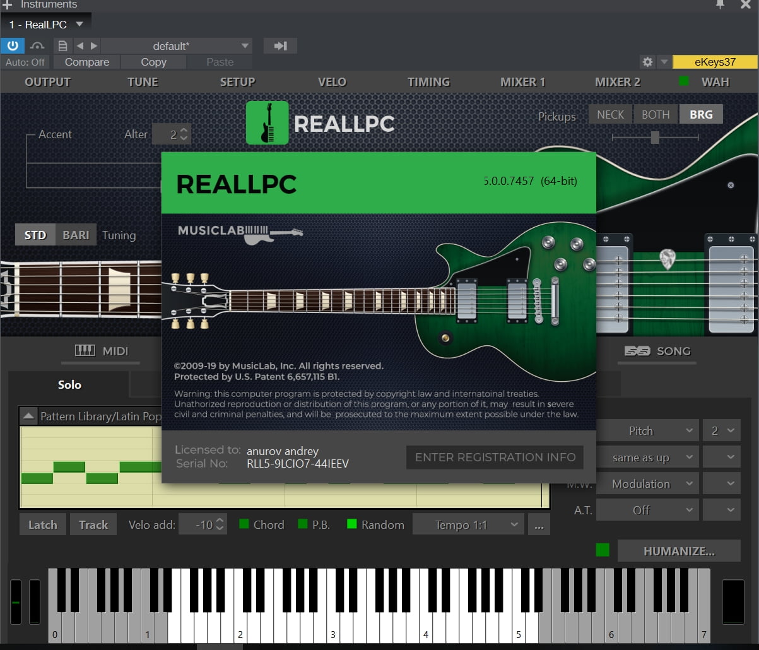Open the same as up dropdown
Screen dimensions: 759x650
tap(647, 457)
